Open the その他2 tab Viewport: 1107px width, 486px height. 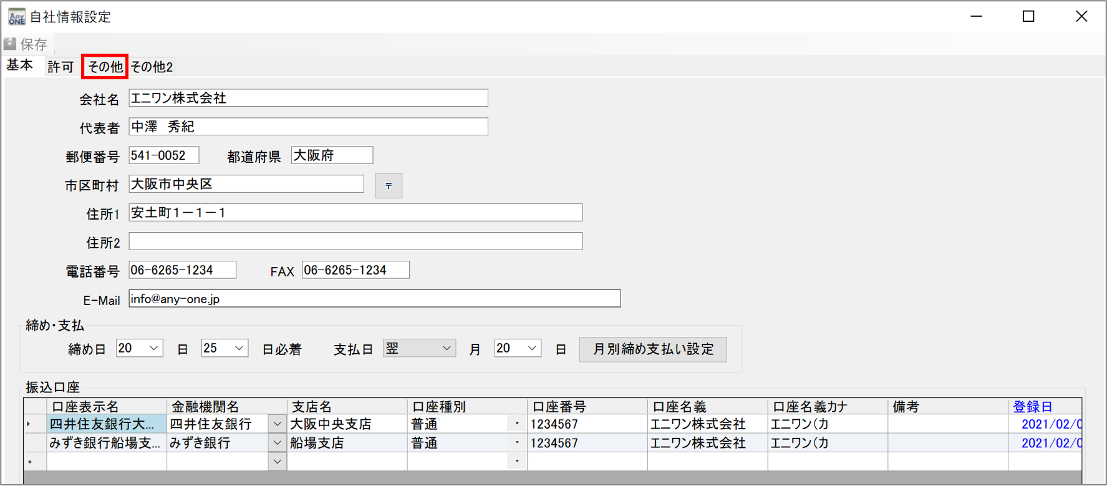(x=152, y=67)
